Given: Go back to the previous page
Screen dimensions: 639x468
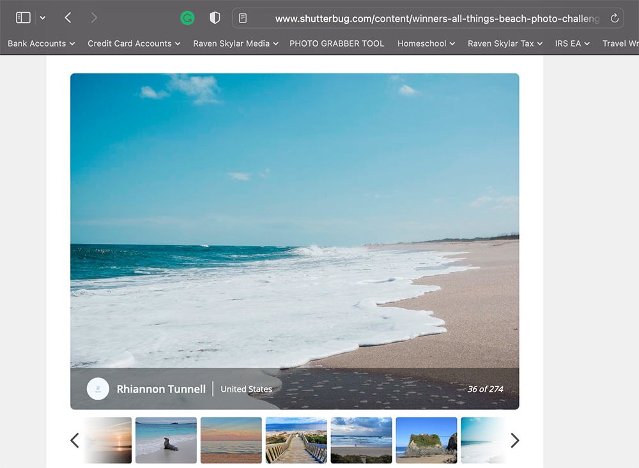Looking at the screenshot, I should (x=68, y=18).
